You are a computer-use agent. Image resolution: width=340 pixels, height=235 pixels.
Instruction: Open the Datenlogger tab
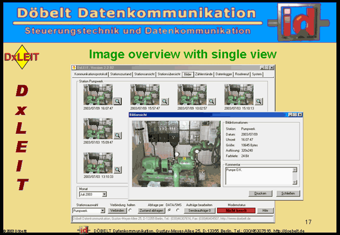[x=224, y=74]
